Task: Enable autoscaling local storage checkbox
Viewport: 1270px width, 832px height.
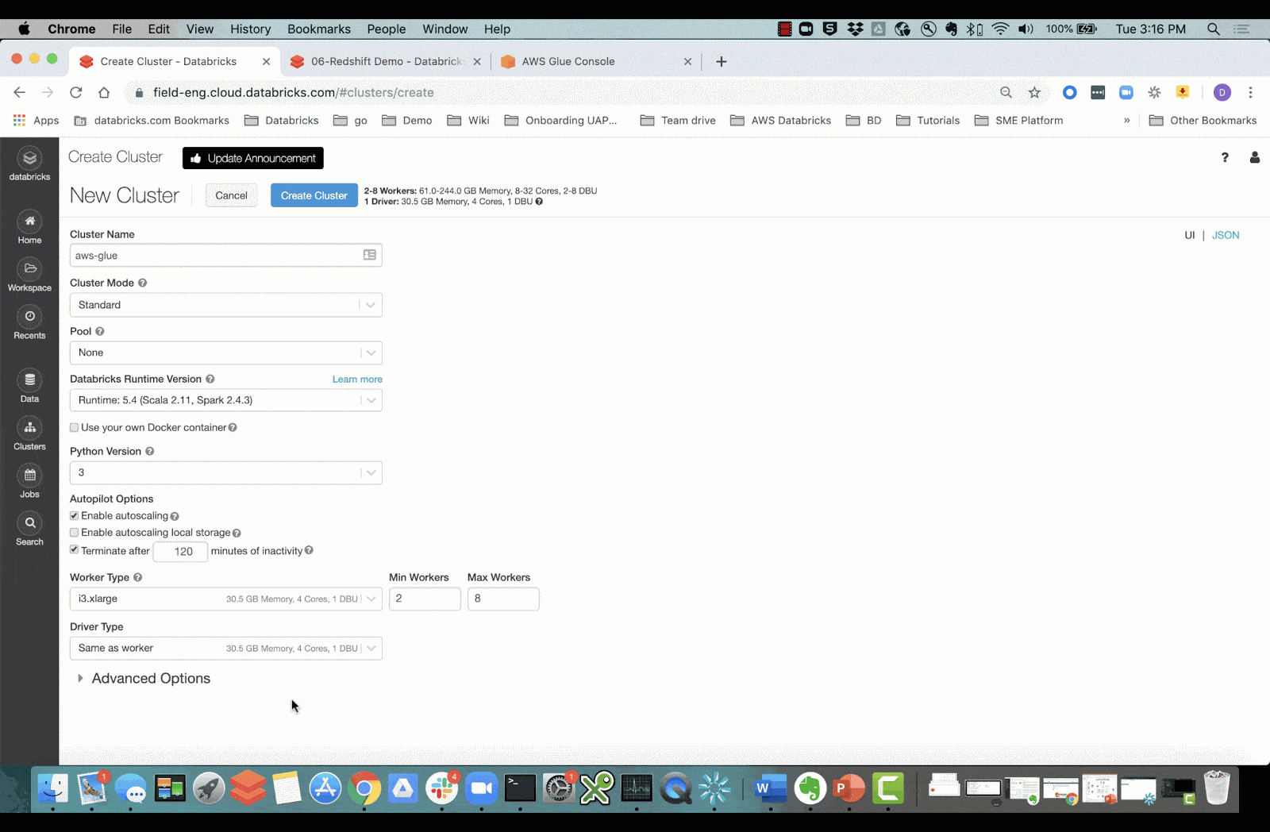Action: tap(74, 533)
